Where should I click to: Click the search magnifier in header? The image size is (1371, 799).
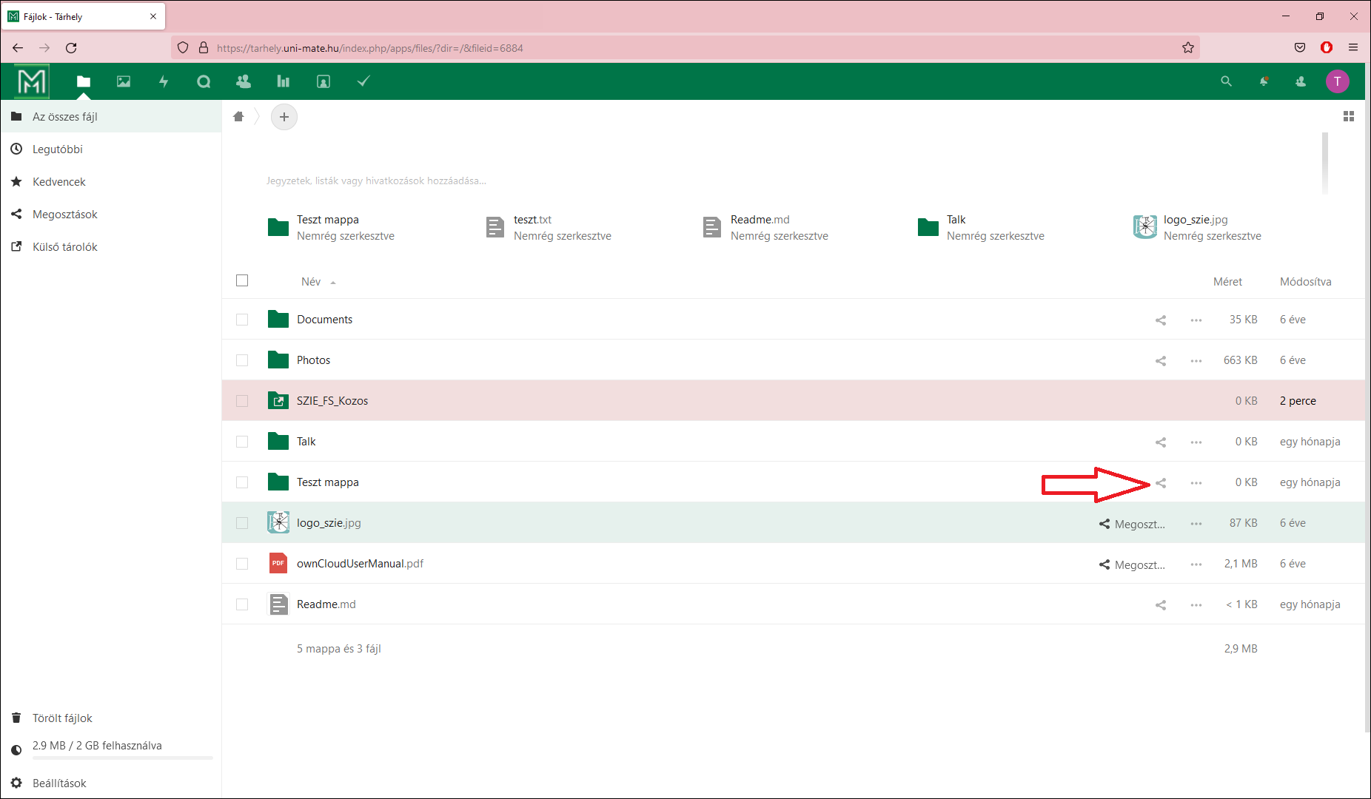[1226, 81]
